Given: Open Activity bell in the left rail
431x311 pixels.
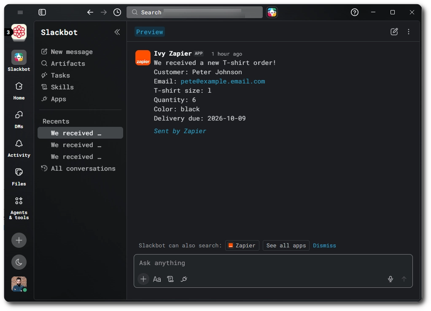Looking at the screenshot, I should [x=19, y=148].
